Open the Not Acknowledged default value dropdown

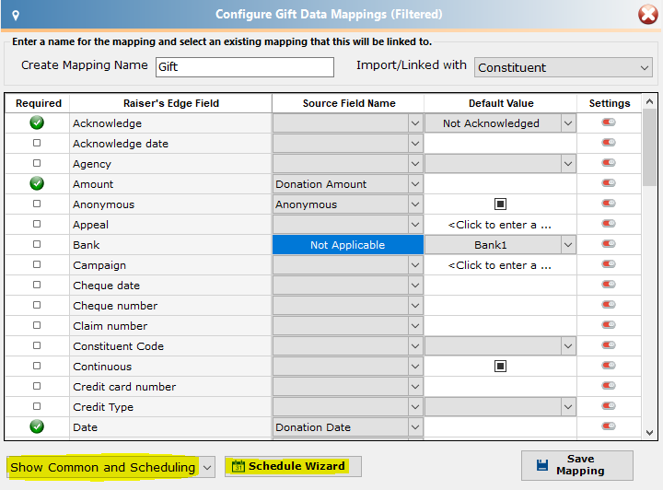pos(568,123)
